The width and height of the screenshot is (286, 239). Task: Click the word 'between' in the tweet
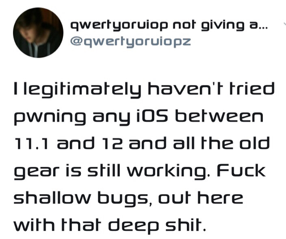tap(219, 116)
